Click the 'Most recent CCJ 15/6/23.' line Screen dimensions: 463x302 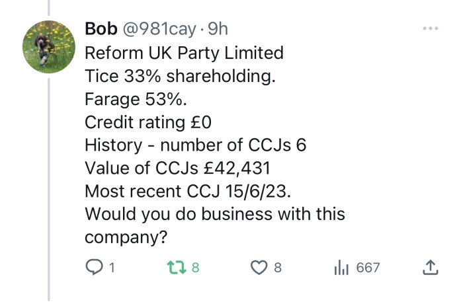[188, 191]
